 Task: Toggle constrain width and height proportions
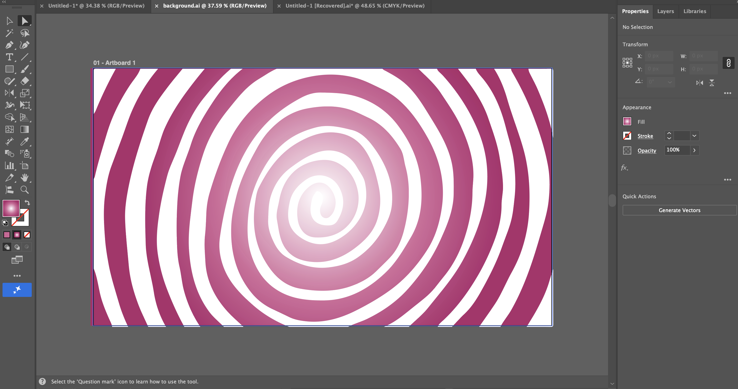728,63
